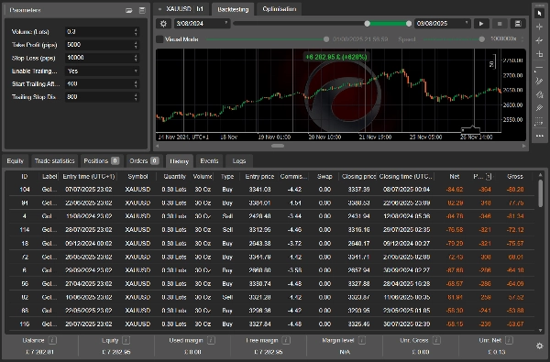Switch to the Optimisation tab
550x362 pixels.
(280, 9)
